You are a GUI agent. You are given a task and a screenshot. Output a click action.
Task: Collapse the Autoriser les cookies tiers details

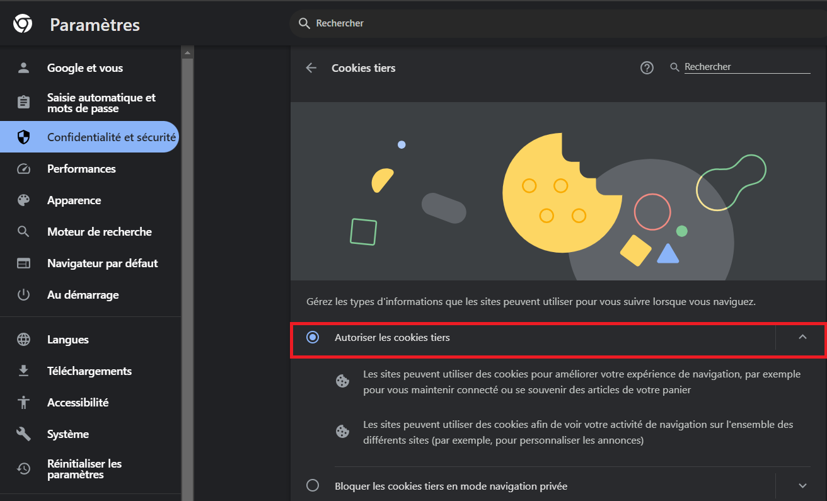(x=802, y=337)
